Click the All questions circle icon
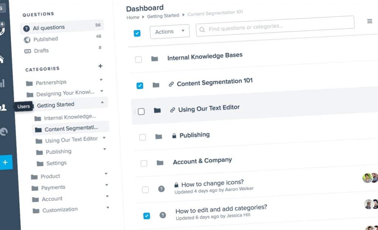The height and width of the screenshot is (230, 378). coord(26,29)
